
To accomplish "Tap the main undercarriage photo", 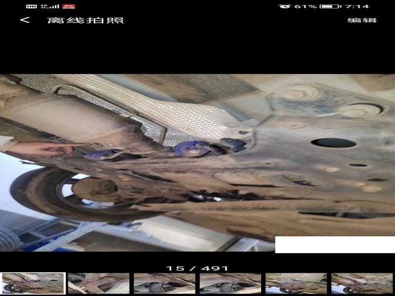I will [197, 158].
